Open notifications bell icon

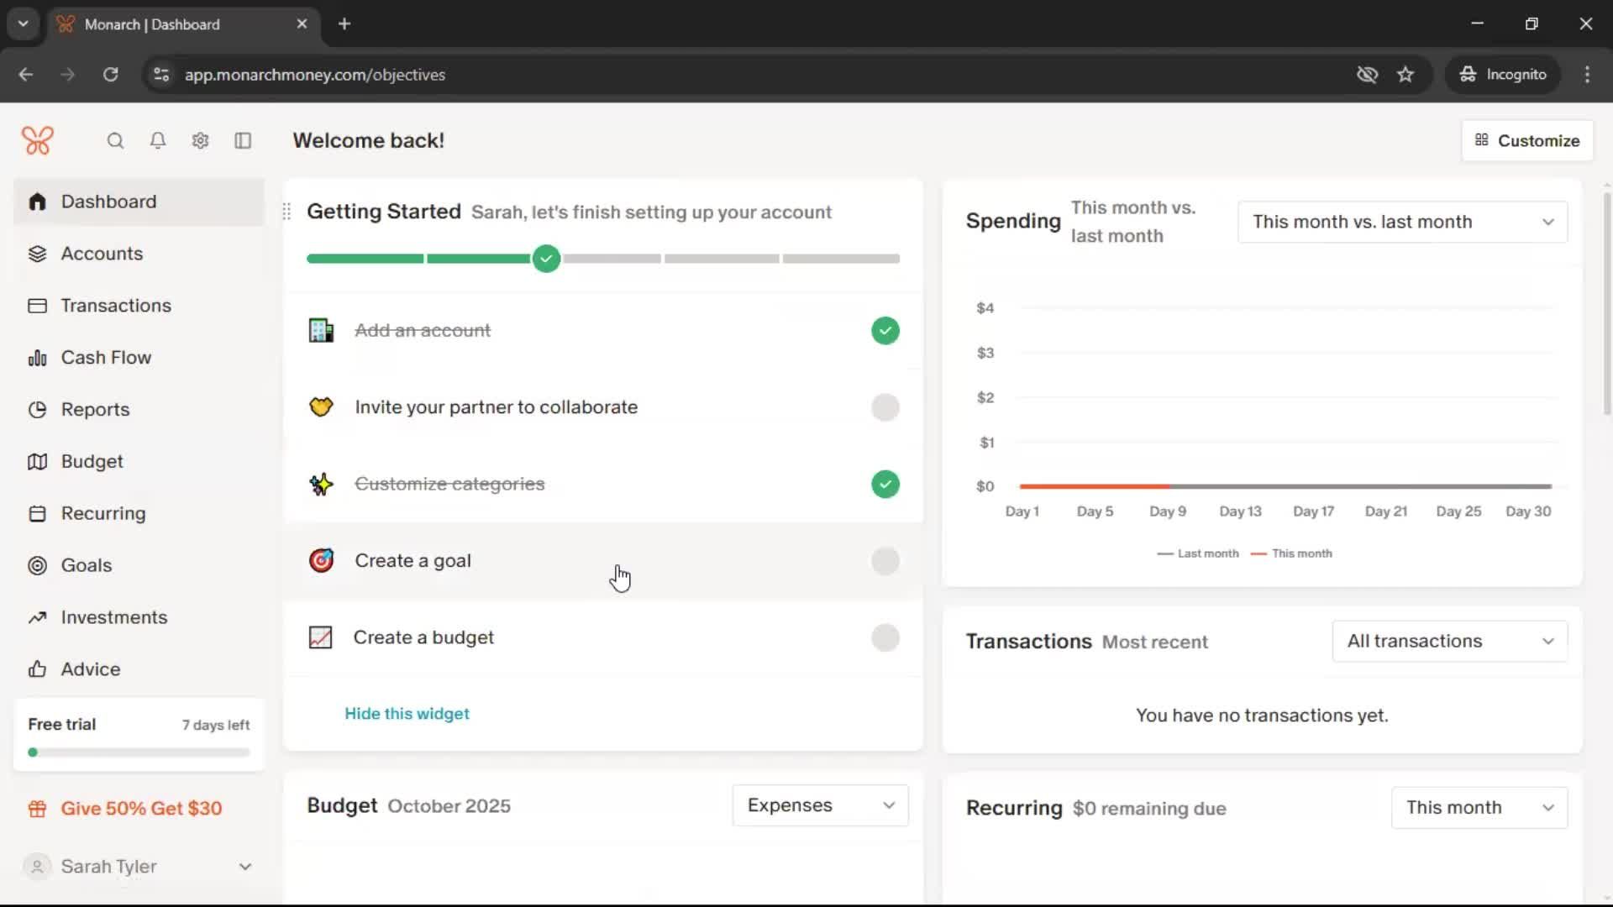pos(157,141)
